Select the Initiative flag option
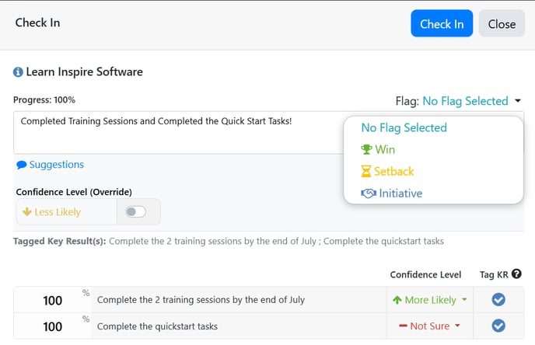 pyautogui.click(x=392, y=193)
